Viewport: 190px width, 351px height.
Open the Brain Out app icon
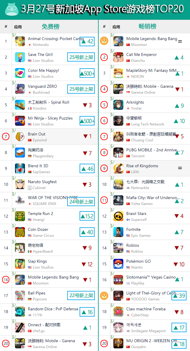tap(20, 137)
